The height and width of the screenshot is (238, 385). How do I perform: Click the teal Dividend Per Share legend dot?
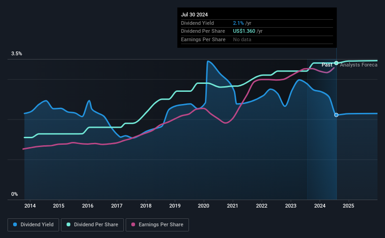pyautogui.click(x=68, y=224)
